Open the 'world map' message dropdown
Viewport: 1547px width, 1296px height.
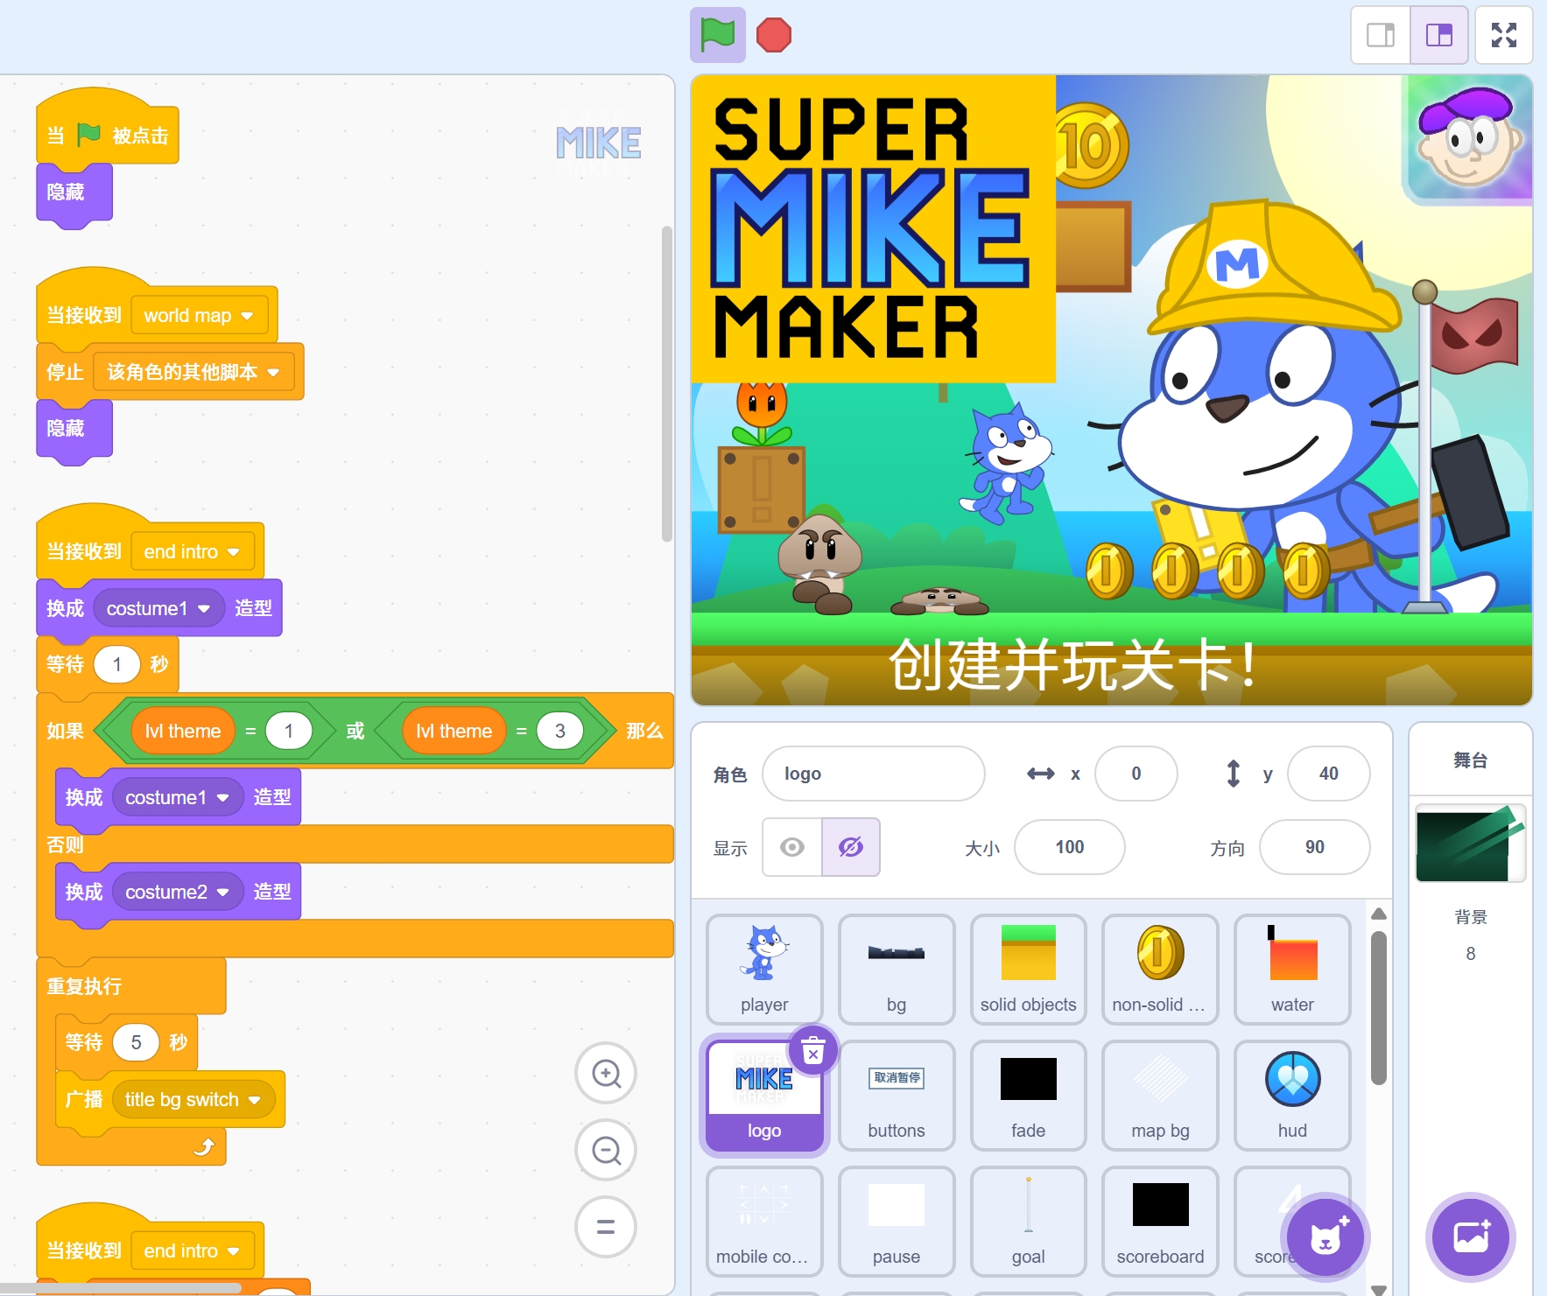tap(247, 316)
